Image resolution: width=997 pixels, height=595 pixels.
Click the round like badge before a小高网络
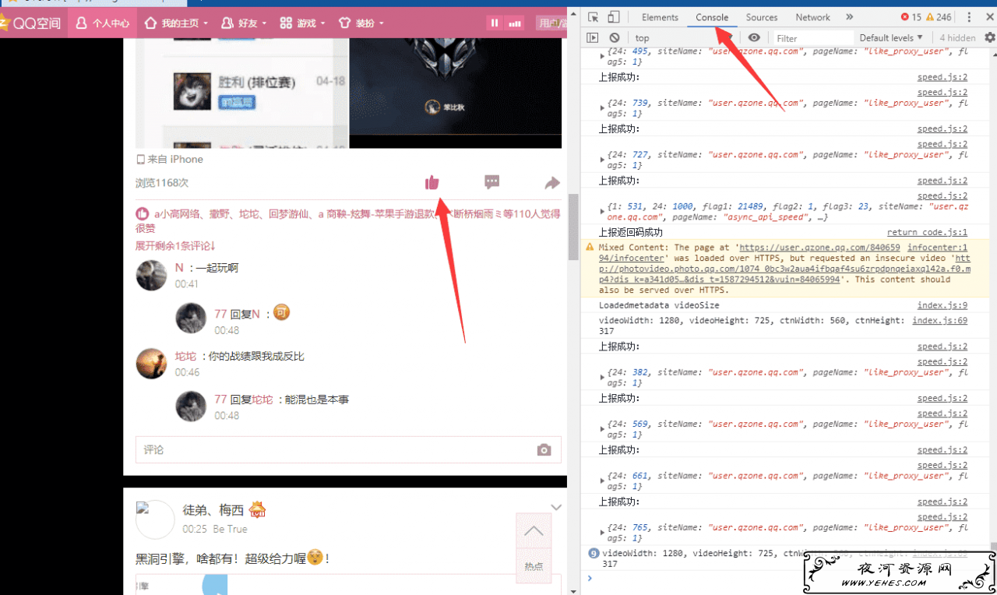(x=143, y=213)
